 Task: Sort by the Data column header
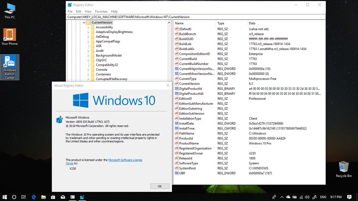click(x=285, y=23)
